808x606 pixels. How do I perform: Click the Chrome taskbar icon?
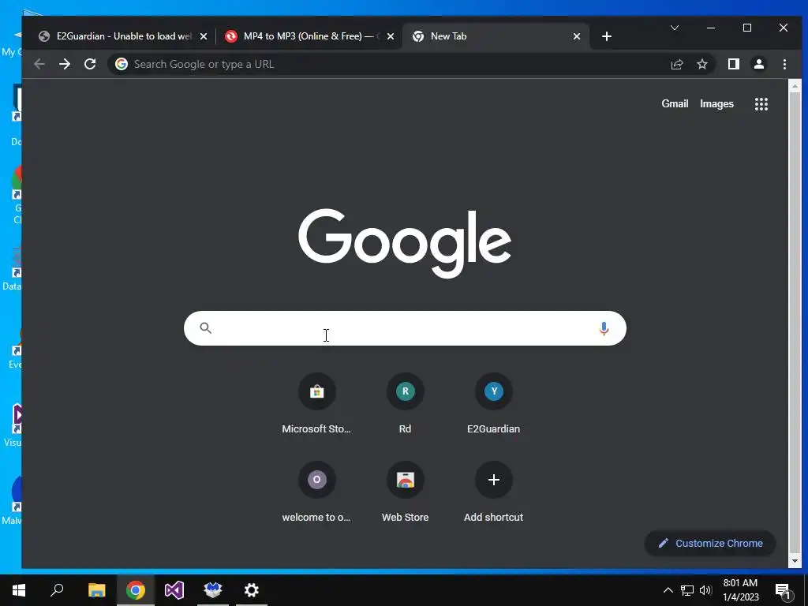point(136,590)
